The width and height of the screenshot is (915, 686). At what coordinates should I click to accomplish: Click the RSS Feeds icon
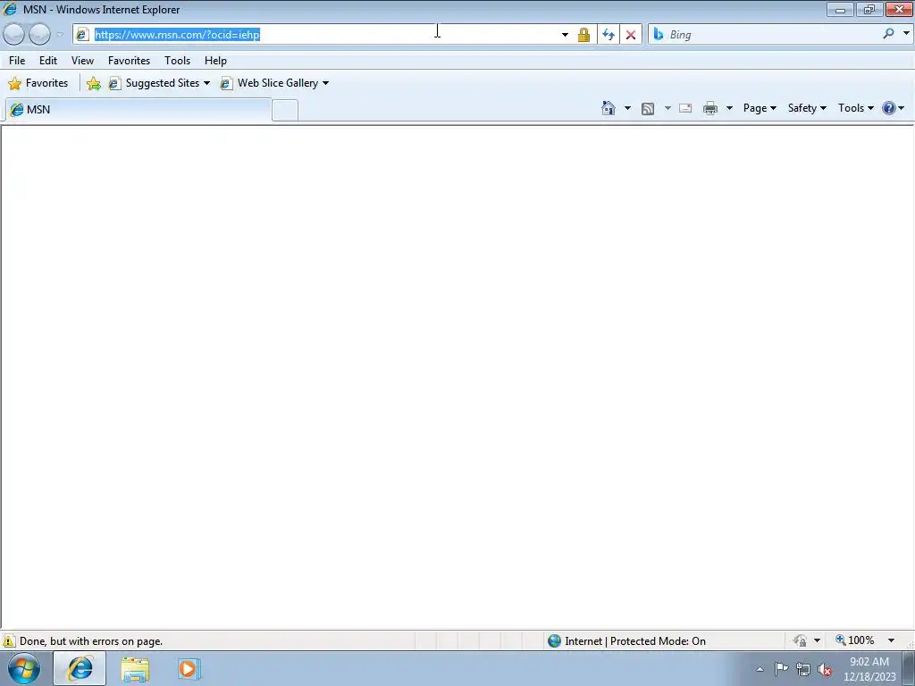point(648,108)
